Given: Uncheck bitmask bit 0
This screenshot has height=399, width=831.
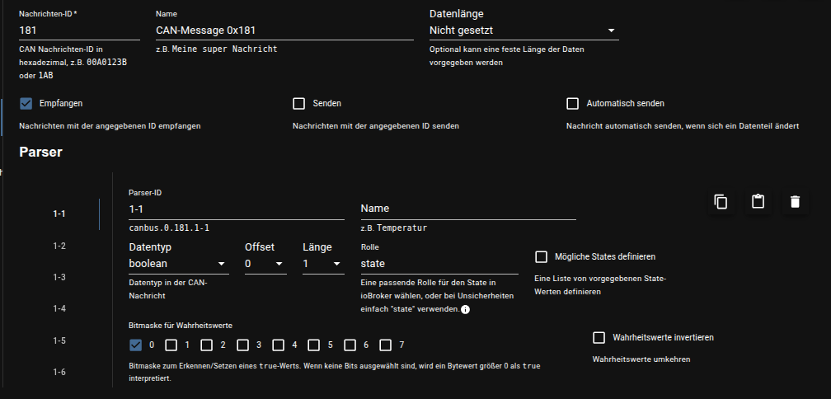Looking at the screenshot, I should [x=136, y=345].
